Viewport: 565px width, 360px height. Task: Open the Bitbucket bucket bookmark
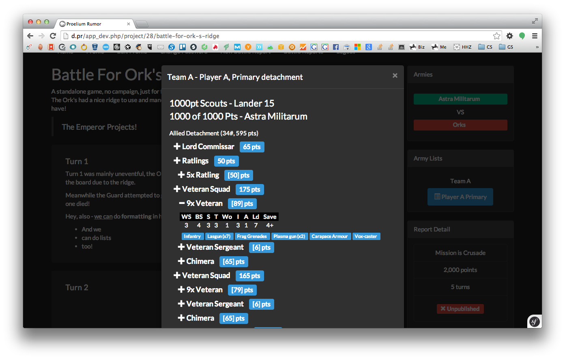coord(95,47)
